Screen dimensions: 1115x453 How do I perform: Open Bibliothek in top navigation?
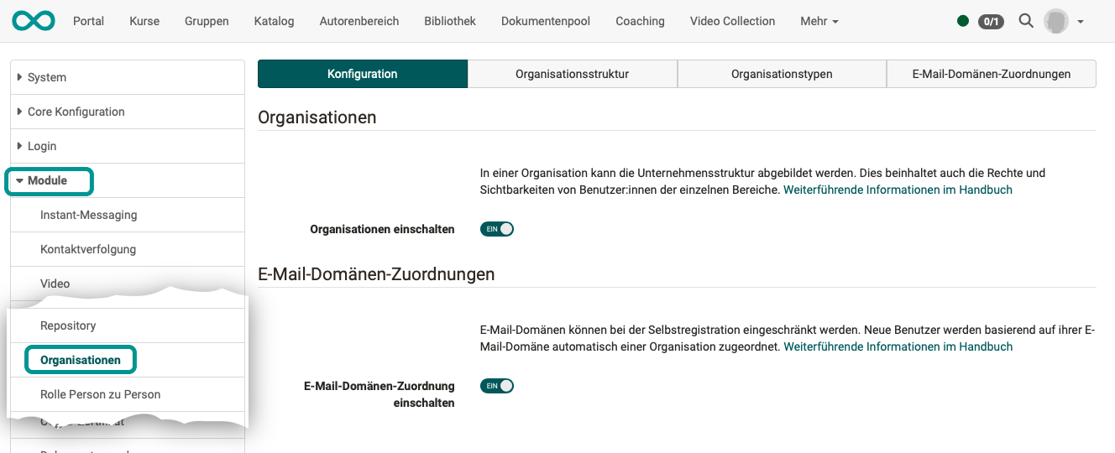point(450,21)
